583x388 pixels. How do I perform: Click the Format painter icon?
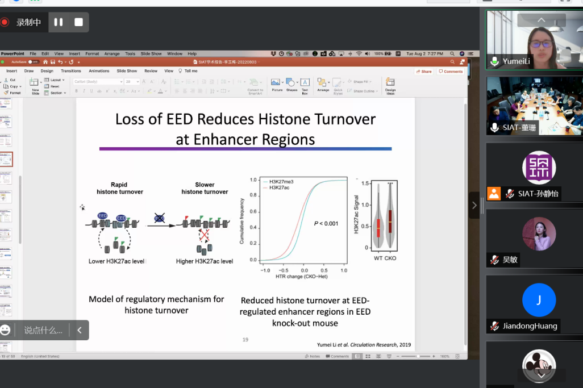point(6,93)
